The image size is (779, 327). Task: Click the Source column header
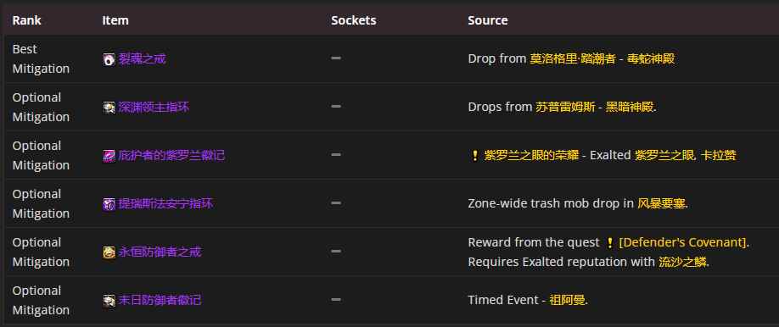point(488,20)
